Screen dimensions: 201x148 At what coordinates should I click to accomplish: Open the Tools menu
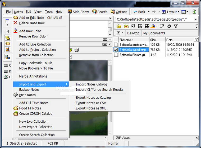click(49, 12)
